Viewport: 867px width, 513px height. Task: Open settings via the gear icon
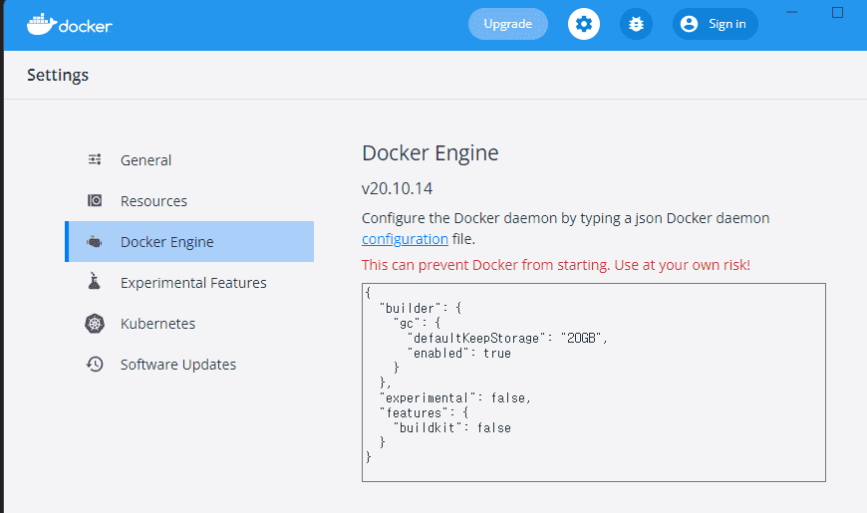[x=583, y=24]
